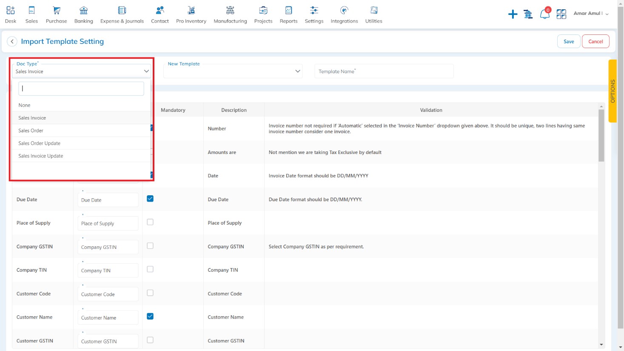The height and width of the screenshot is (351, 624).
Task: Open the Contact module icon
Action: (x=160, y=10)
